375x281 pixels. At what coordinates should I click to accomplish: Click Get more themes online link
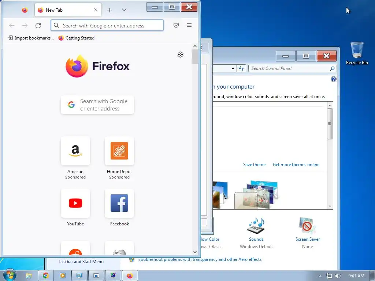(x=296, y=165)
